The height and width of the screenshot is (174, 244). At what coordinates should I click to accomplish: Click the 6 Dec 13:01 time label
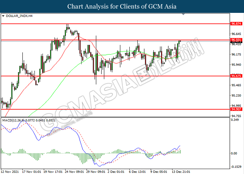click(x=137, y=172)
